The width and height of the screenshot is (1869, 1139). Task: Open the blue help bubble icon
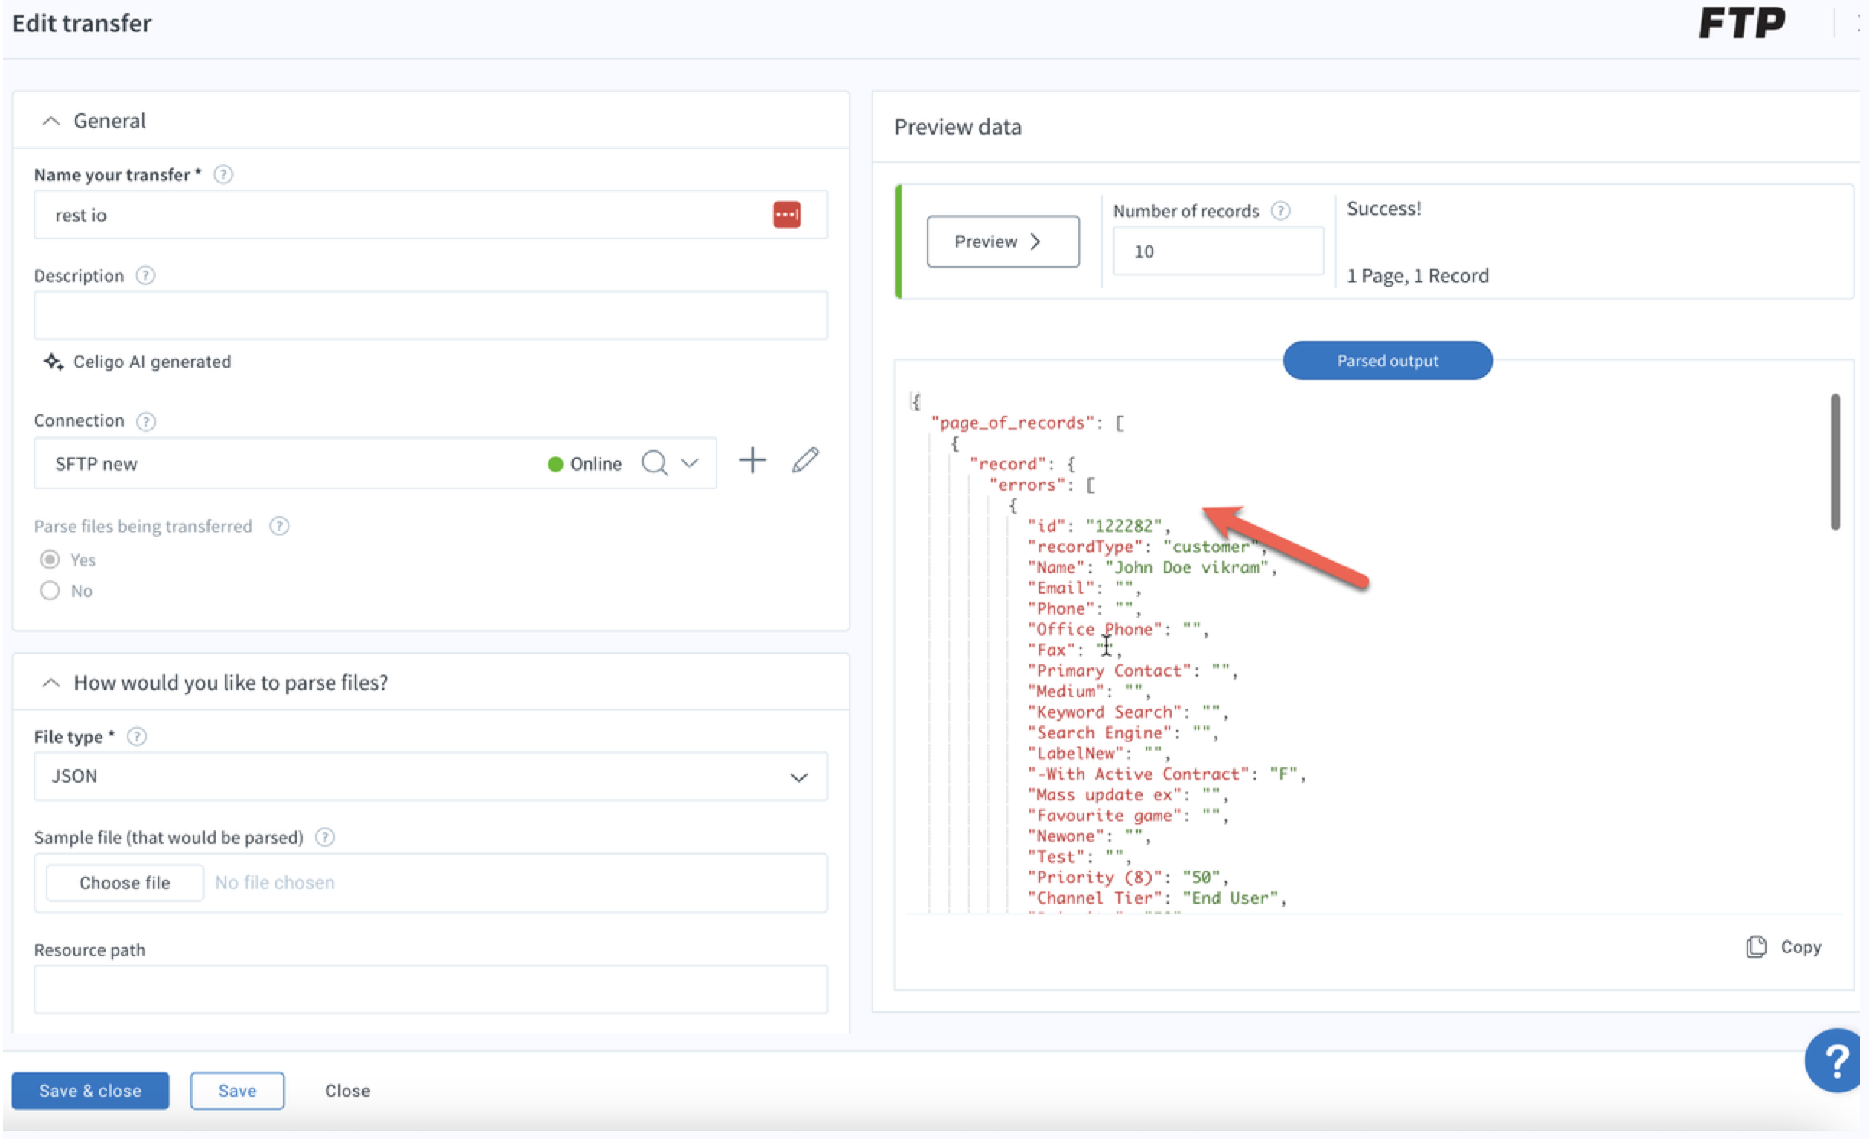pos(1835,1060)
